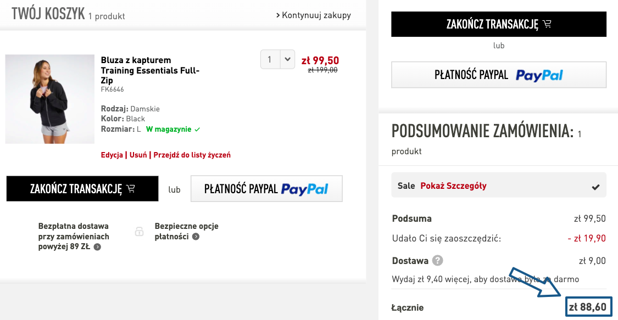This screenshot has width=618, height=320.
Task: Click Edycja to edit the item
Action: pos(112,155)
